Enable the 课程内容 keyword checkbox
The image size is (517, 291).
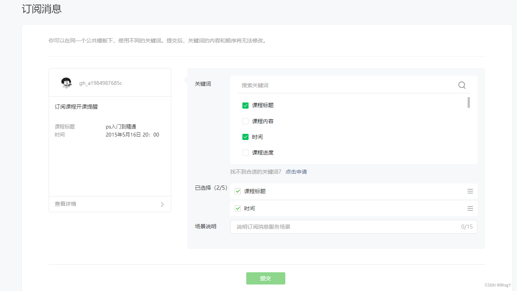click(x=245, y=121)
